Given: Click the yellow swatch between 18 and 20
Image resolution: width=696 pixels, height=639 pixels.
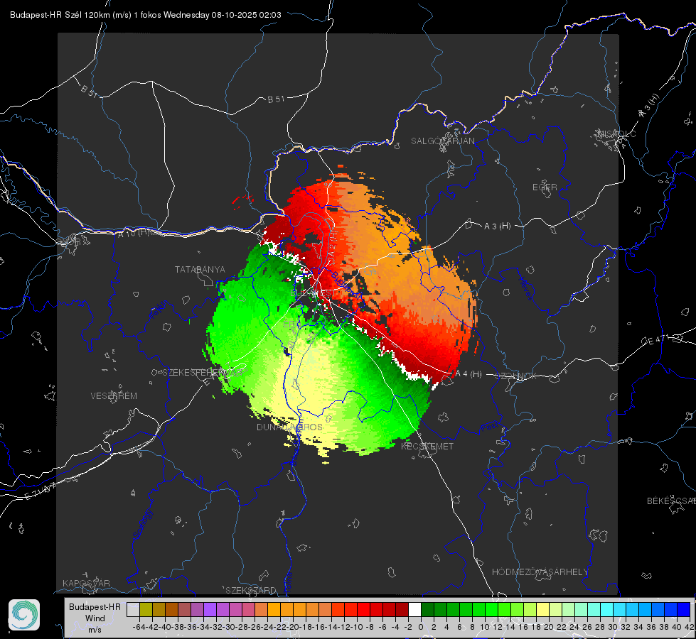Looking at the screenshot, I should [543, 609].
